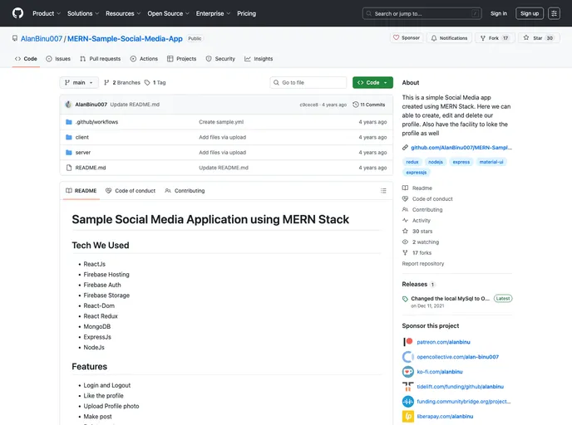Open the .github/workflows folder

(x=96, y=122)
